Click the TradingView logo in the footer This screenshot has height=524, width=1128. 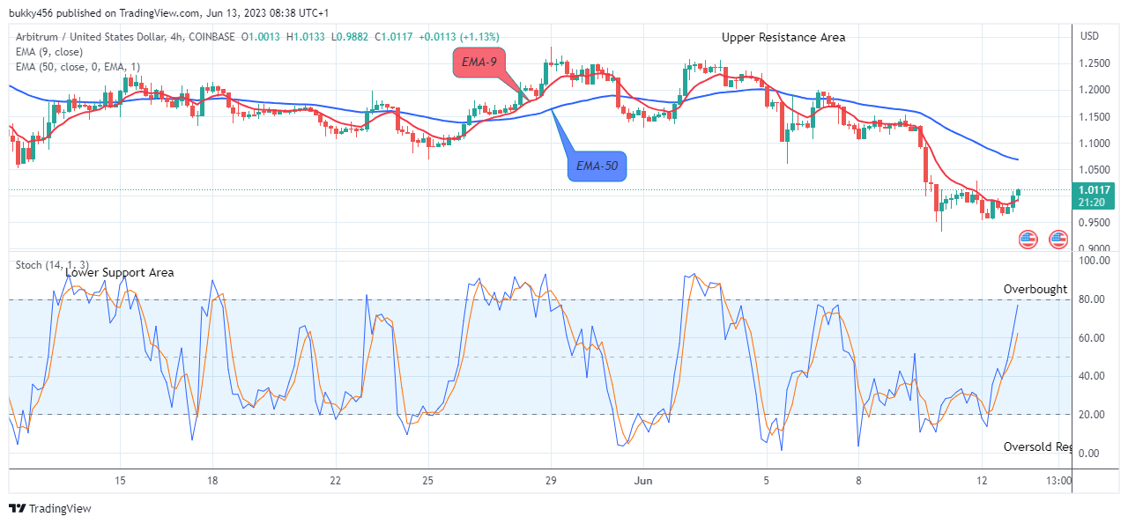coord(50,508)
